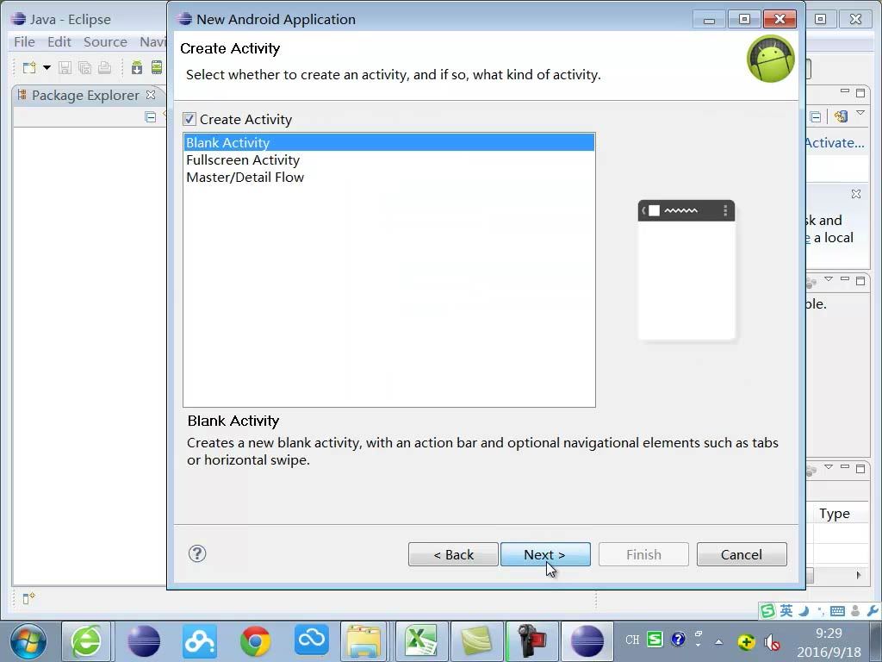
Task: Open the screen recorder camera taskbar icon
Action: pyautogui.click(x=531, y=641)
